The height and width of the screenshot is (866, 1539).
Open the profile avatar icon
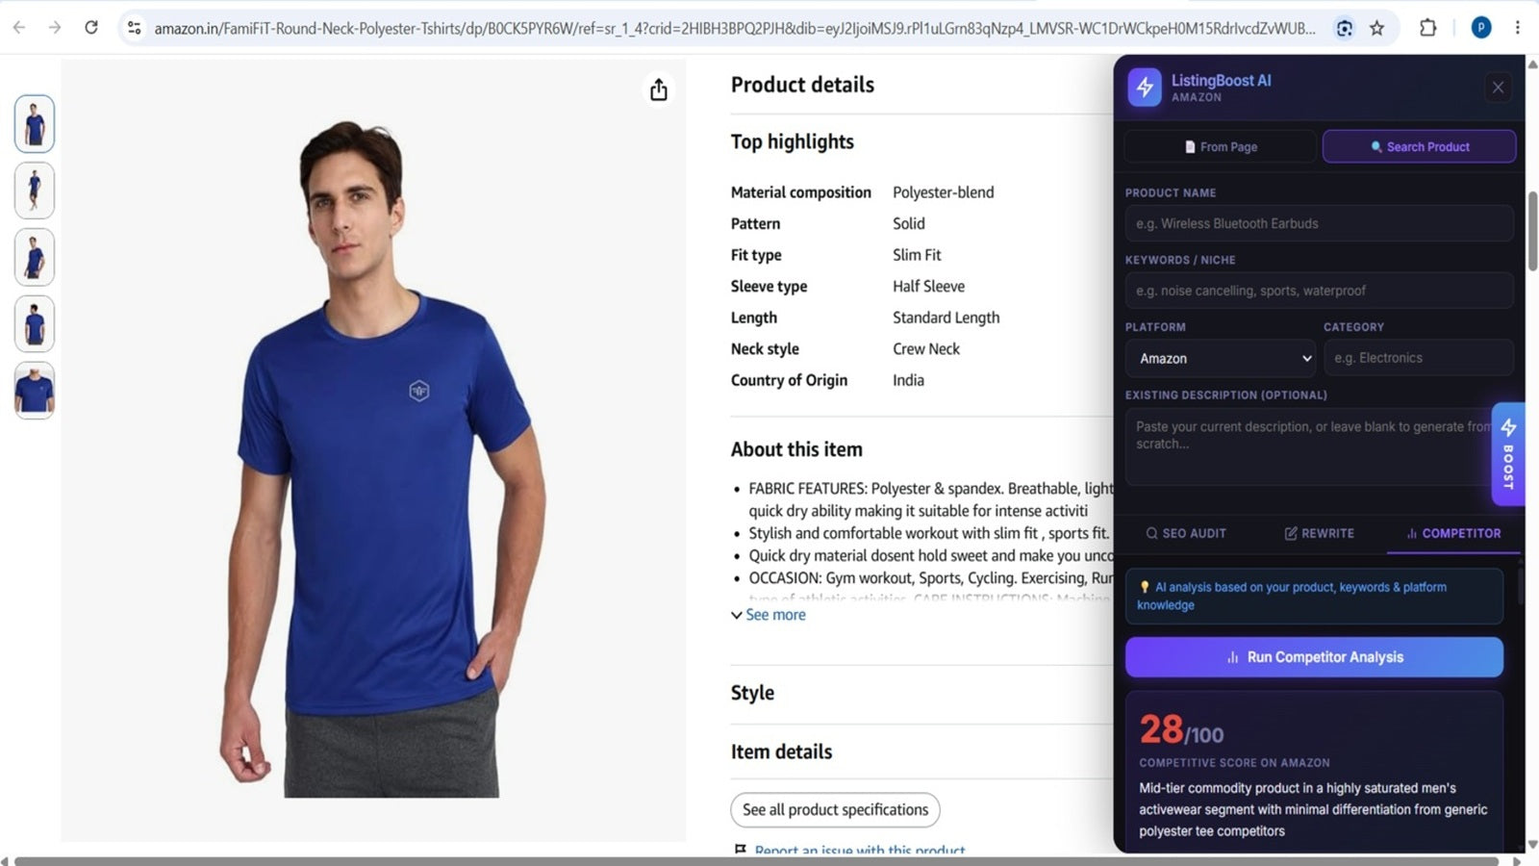[x=1481, y=28]
